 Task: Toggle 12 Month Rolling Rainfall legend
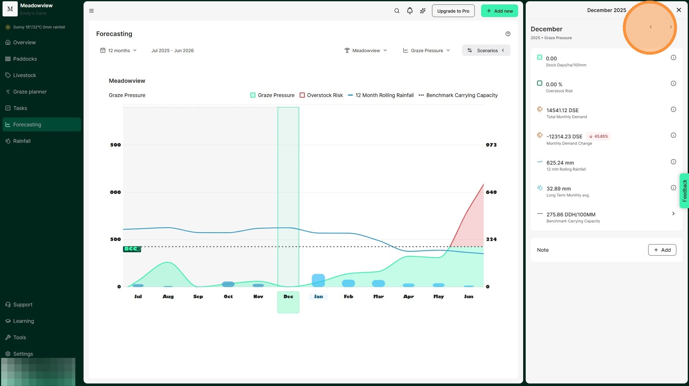point(381,95)
